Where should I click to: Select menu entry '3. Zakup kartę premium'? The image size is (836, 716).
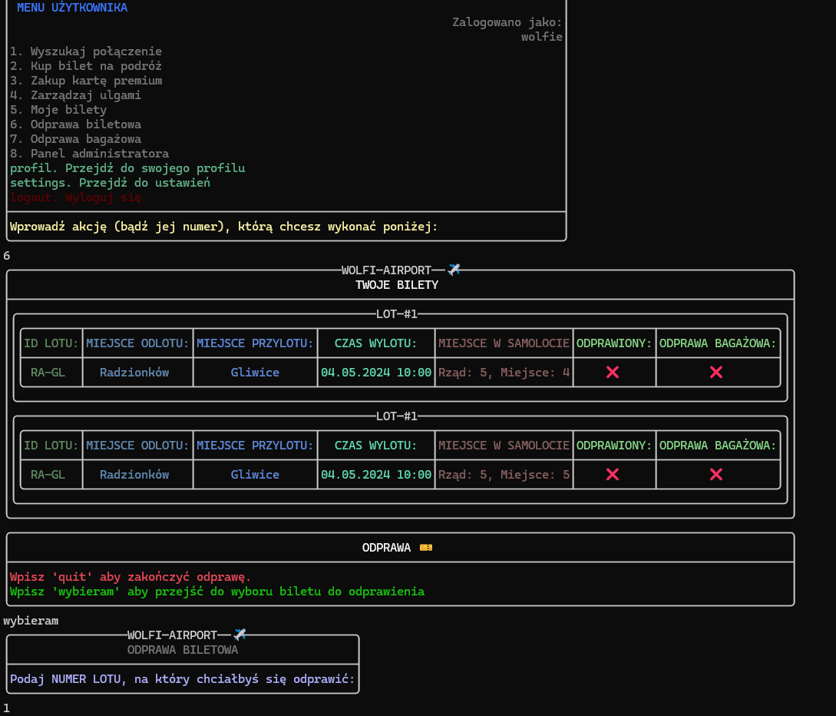coord(86,81)
